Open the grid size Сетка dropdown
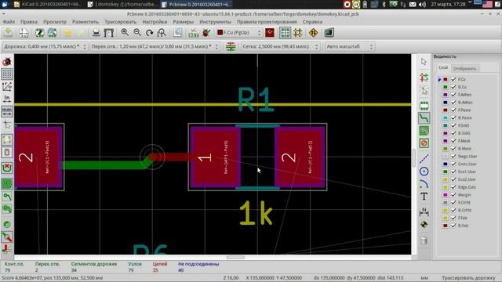This screenshot has height=282, width=502. click(x=280, y=47)
